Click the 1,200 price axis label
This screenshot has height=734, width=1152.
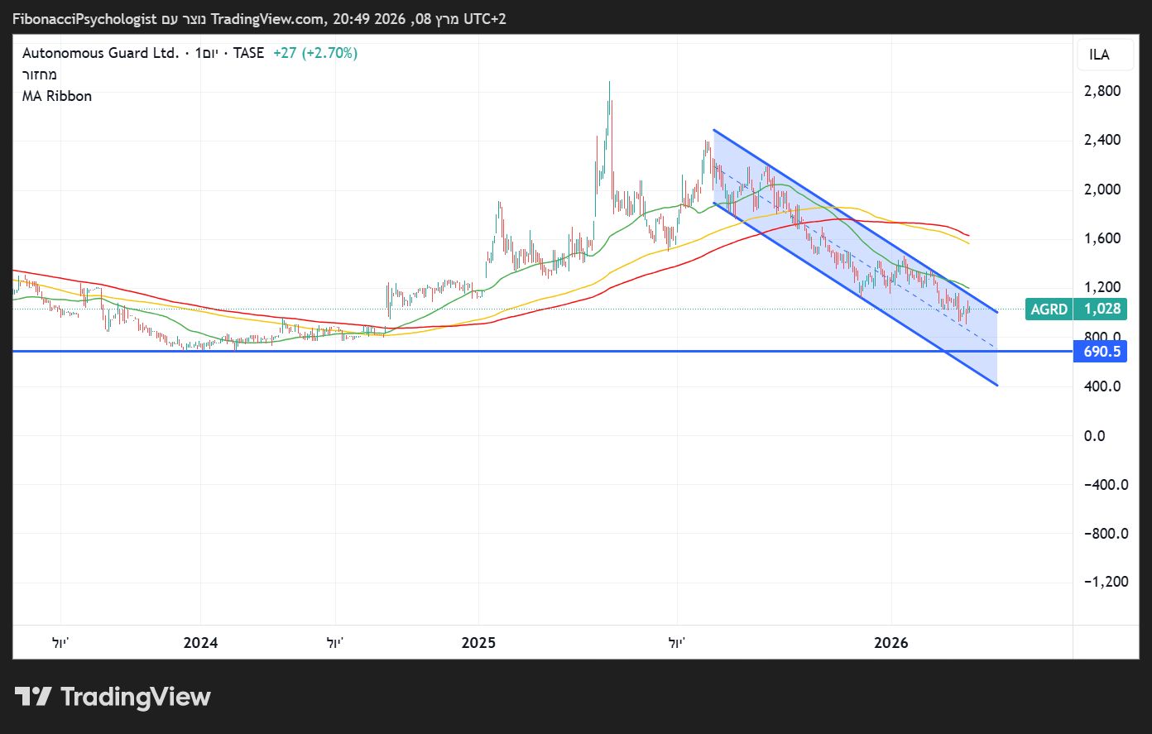coord(1102,287)
